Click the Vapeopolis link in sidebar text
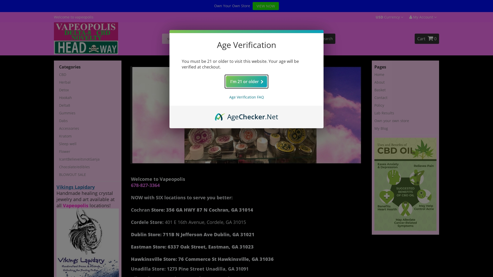The width and height of the screenshot is (493, 277). [75, 205]
